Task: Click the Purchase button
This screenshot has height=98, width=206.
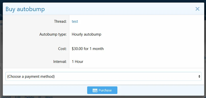Action: point(102,90)
